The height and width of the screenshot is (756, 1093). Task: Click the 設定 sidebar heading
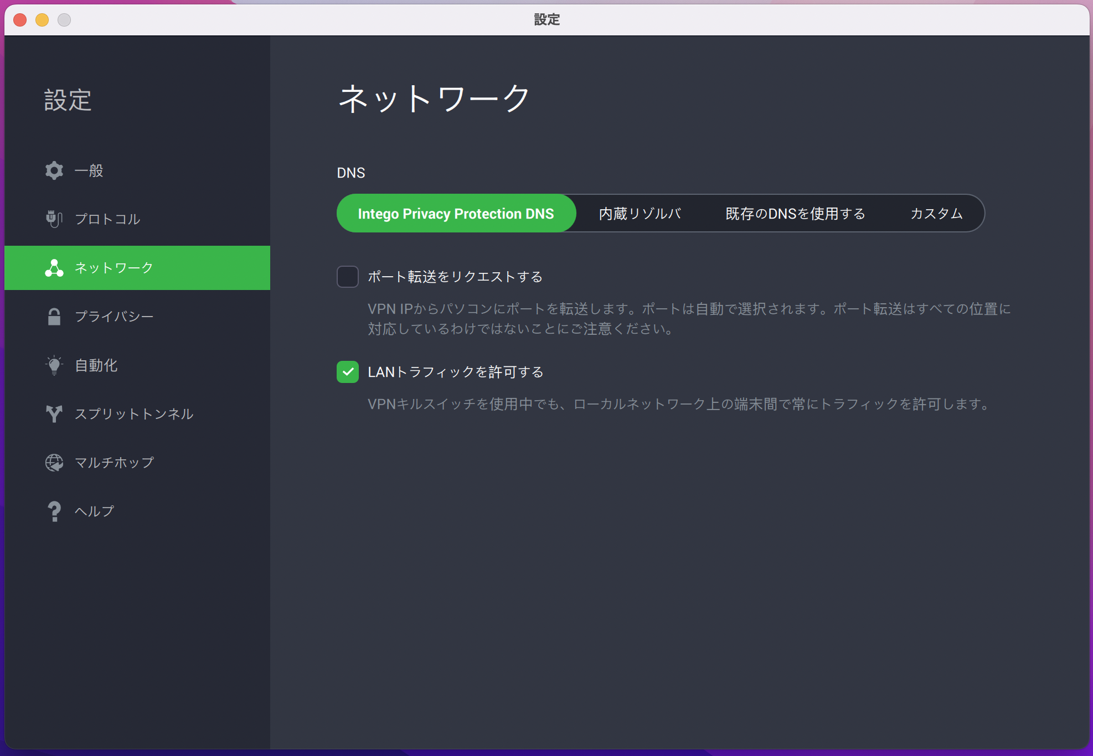(x=68, y=100)
